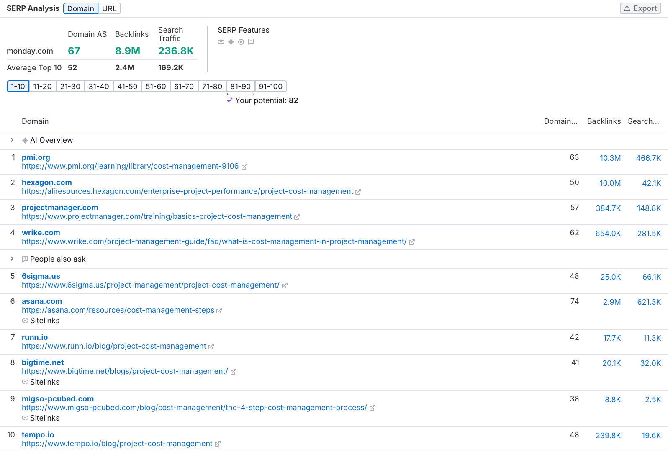Click the People also ask icon under SERP Features
The height and width of the screenshot is (452, 668).
coord(251,41)
